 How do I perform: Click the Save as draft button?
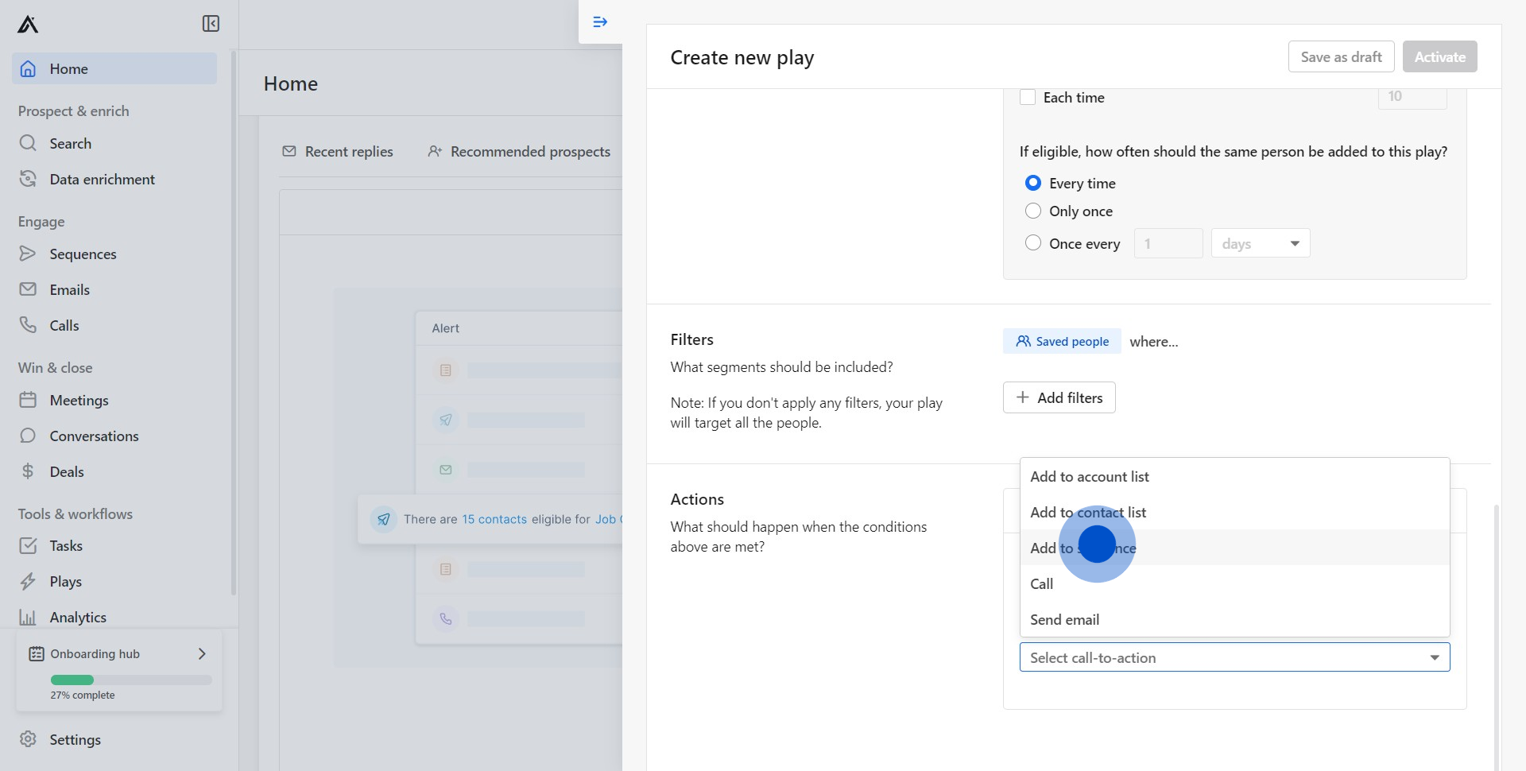pyautogui.click(x=1340, y=56)
